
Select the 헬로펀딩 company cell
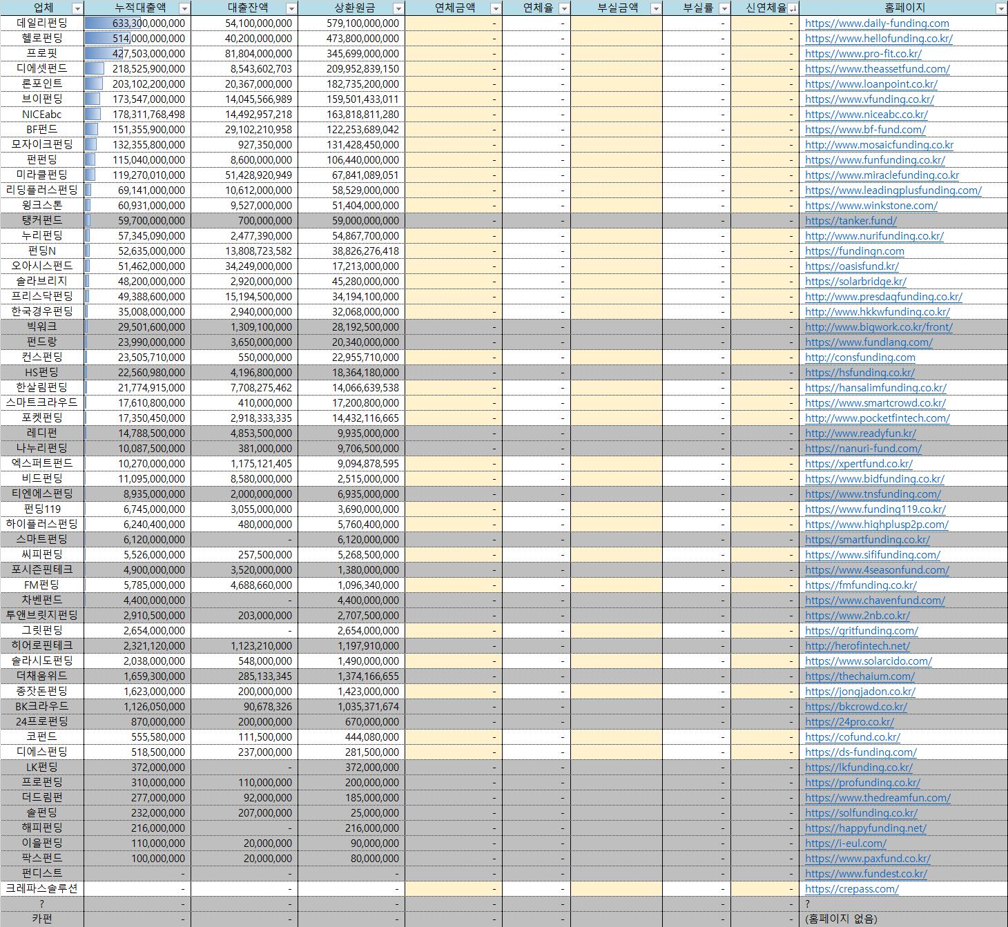[42, 39]
